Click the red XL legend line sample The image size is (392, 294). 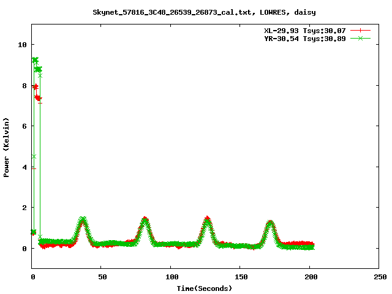coord(360,31)
